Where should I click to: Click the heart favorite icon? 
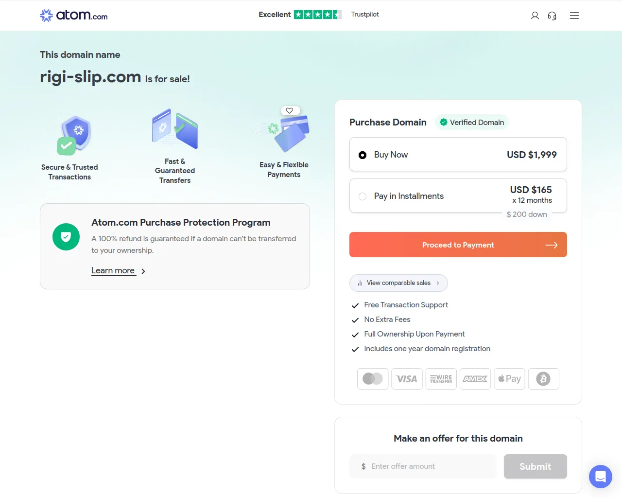click(290, 110)
